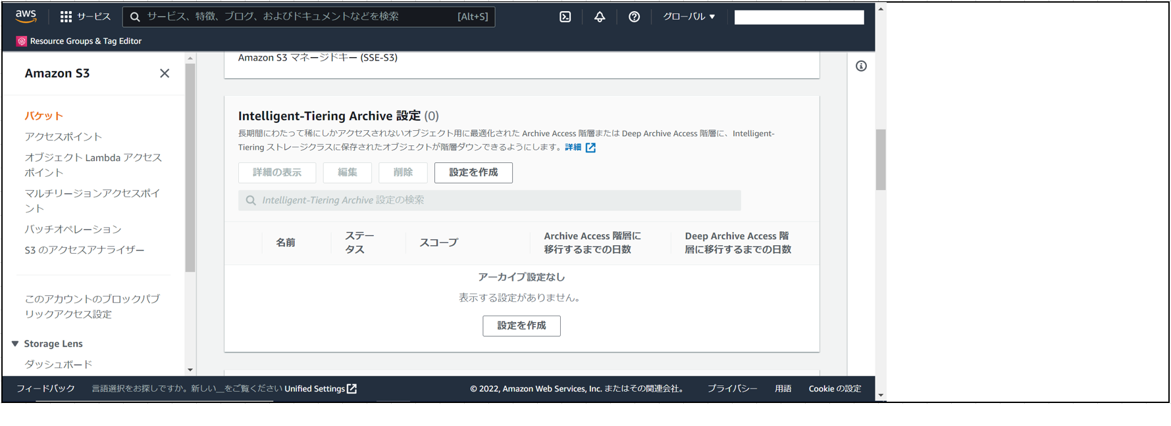Click the account name field in the header
Image resolution: width=1171 pixels, height=426 pixels.
tap(799, 17)
